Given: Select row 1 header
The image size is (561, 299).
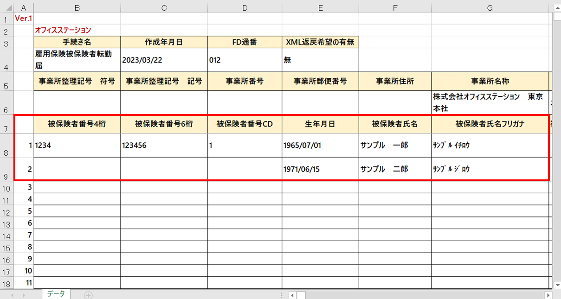Looking at the screenshot, I should (6, 19).
